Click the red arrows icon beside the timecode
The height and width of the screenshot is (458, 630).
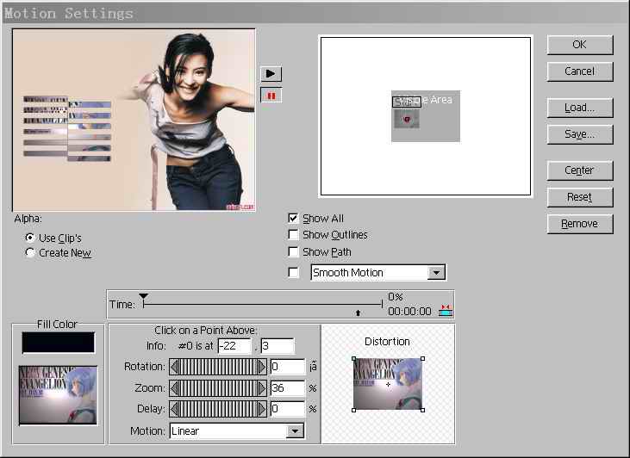coord(446,311)
